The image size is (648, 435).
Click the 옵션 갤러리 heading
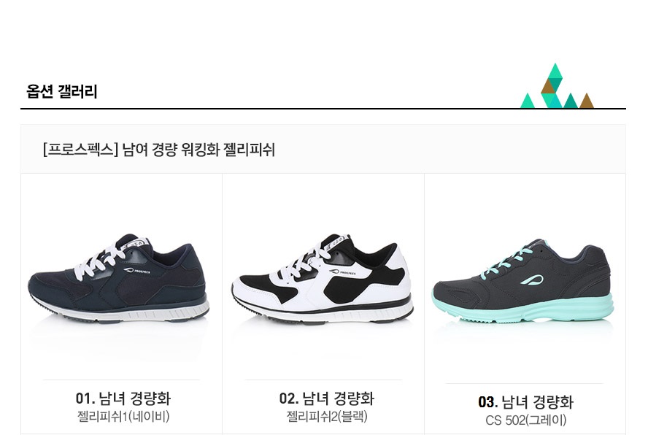(x=62, y=91)
